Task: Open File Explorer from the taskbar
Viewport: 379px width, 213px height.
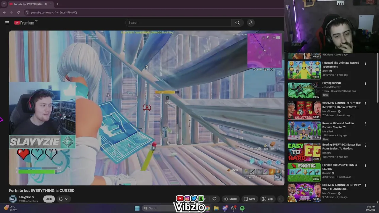Action: pos(216,208)
